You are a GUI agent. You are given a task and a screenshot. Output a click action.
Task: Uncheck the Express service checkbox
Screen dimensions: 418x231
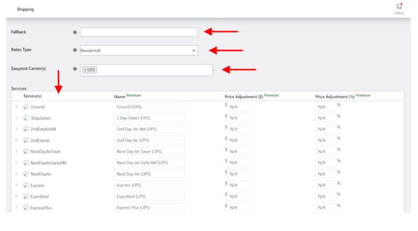pyautogui.click(x=26, y=185)
